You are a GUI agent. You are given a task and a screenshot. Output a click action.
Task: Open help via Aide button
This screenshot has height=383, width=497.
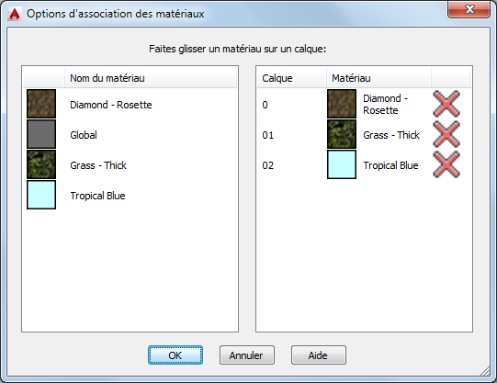coord(319,355)
